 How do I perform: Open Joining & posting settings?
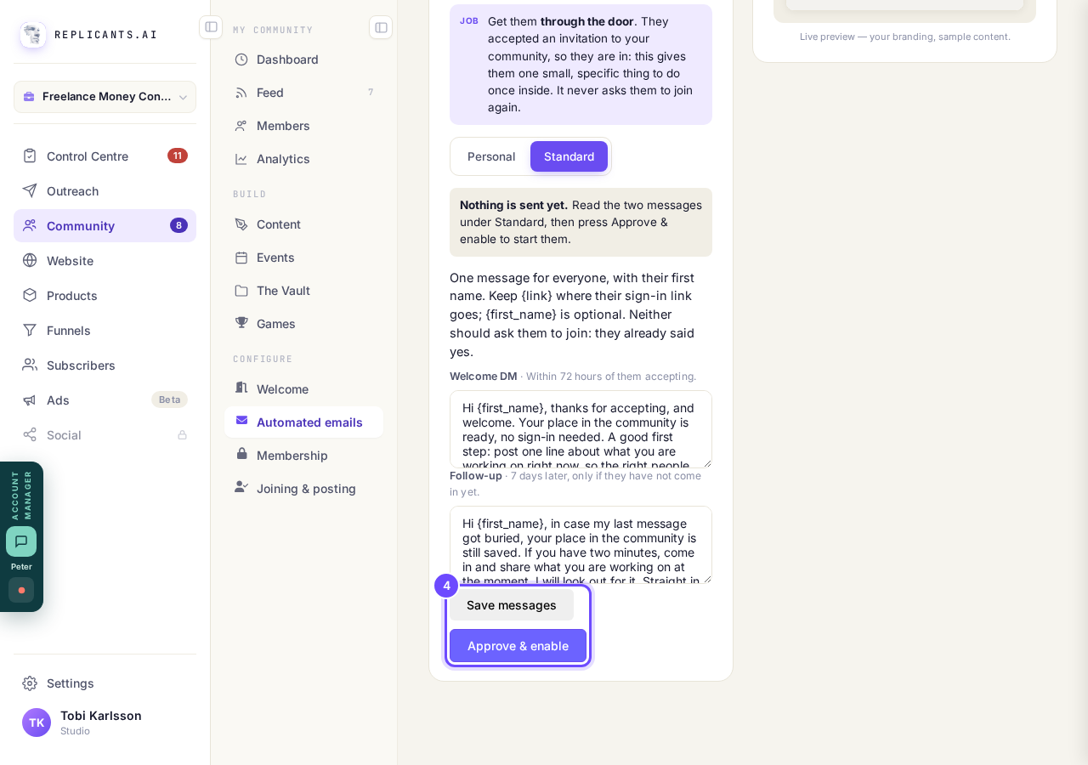point(303,489)
